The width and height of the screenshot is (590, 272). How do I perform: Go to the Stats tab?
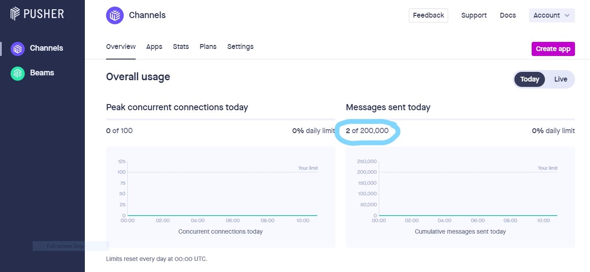(x=181, y=47)
